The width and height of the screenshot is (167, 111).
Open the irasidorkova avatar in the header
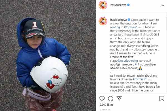pos(103,5)
